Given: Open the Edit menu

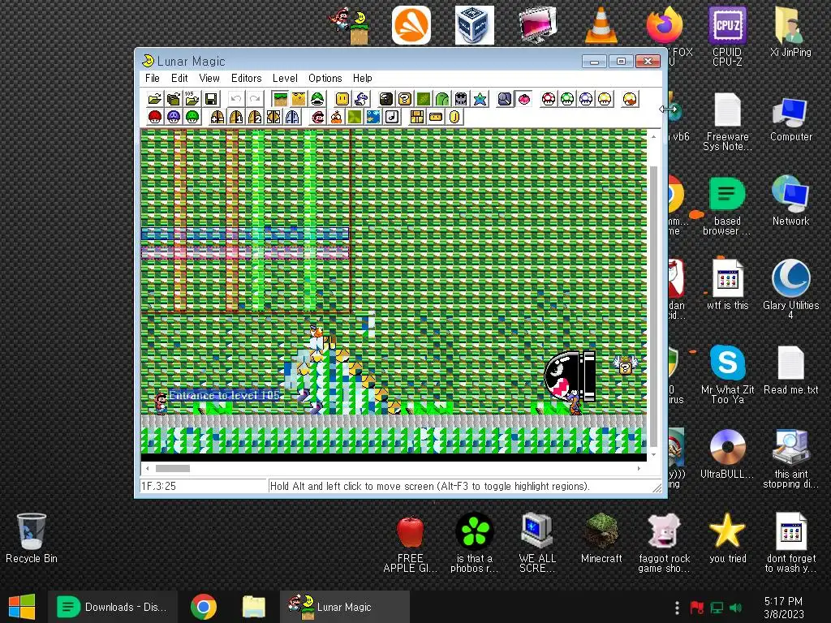Looking at the screenshot, I should (x=179, y=78).
